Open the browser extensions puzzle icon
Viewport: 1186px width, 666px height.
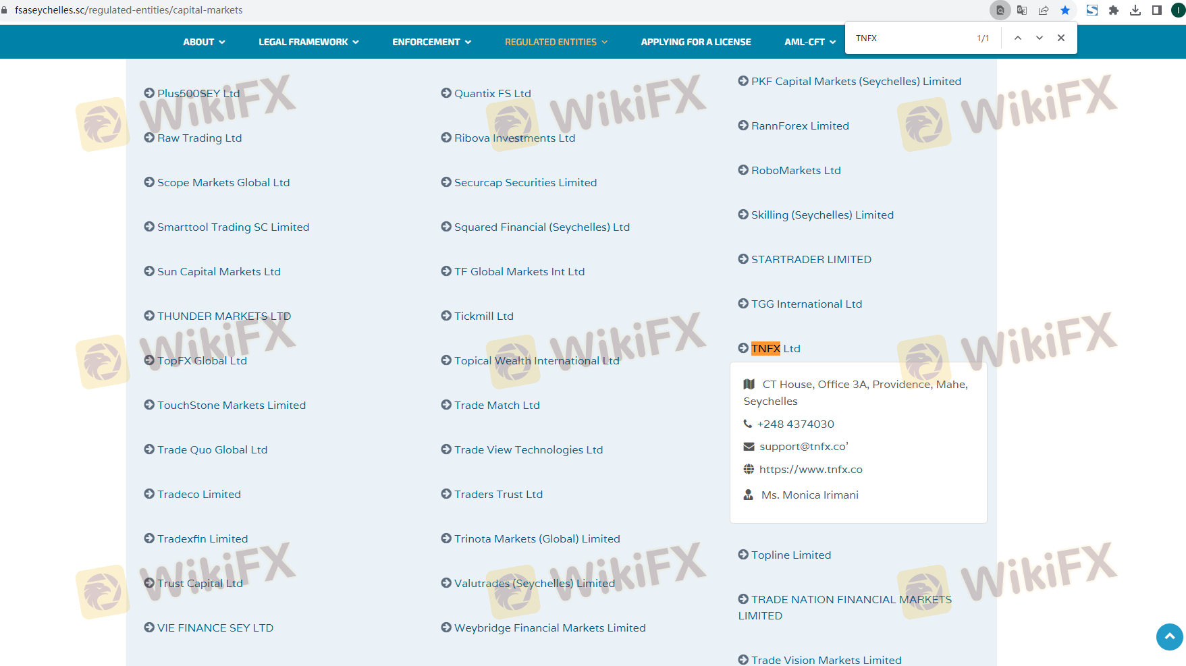point(1114,10)
